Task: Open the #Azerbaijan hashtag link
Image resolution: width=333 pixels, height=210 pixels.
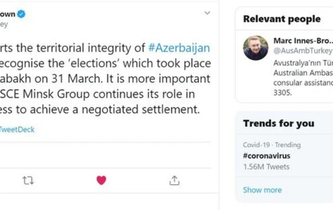Action: click(x=179, y=48)
